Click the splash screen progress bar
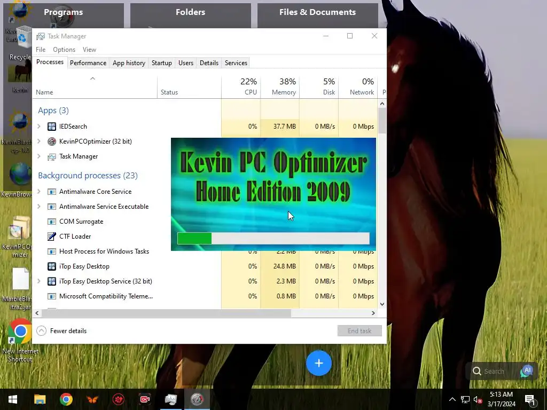Screen dimensions: 547x410 click(273, 238)
